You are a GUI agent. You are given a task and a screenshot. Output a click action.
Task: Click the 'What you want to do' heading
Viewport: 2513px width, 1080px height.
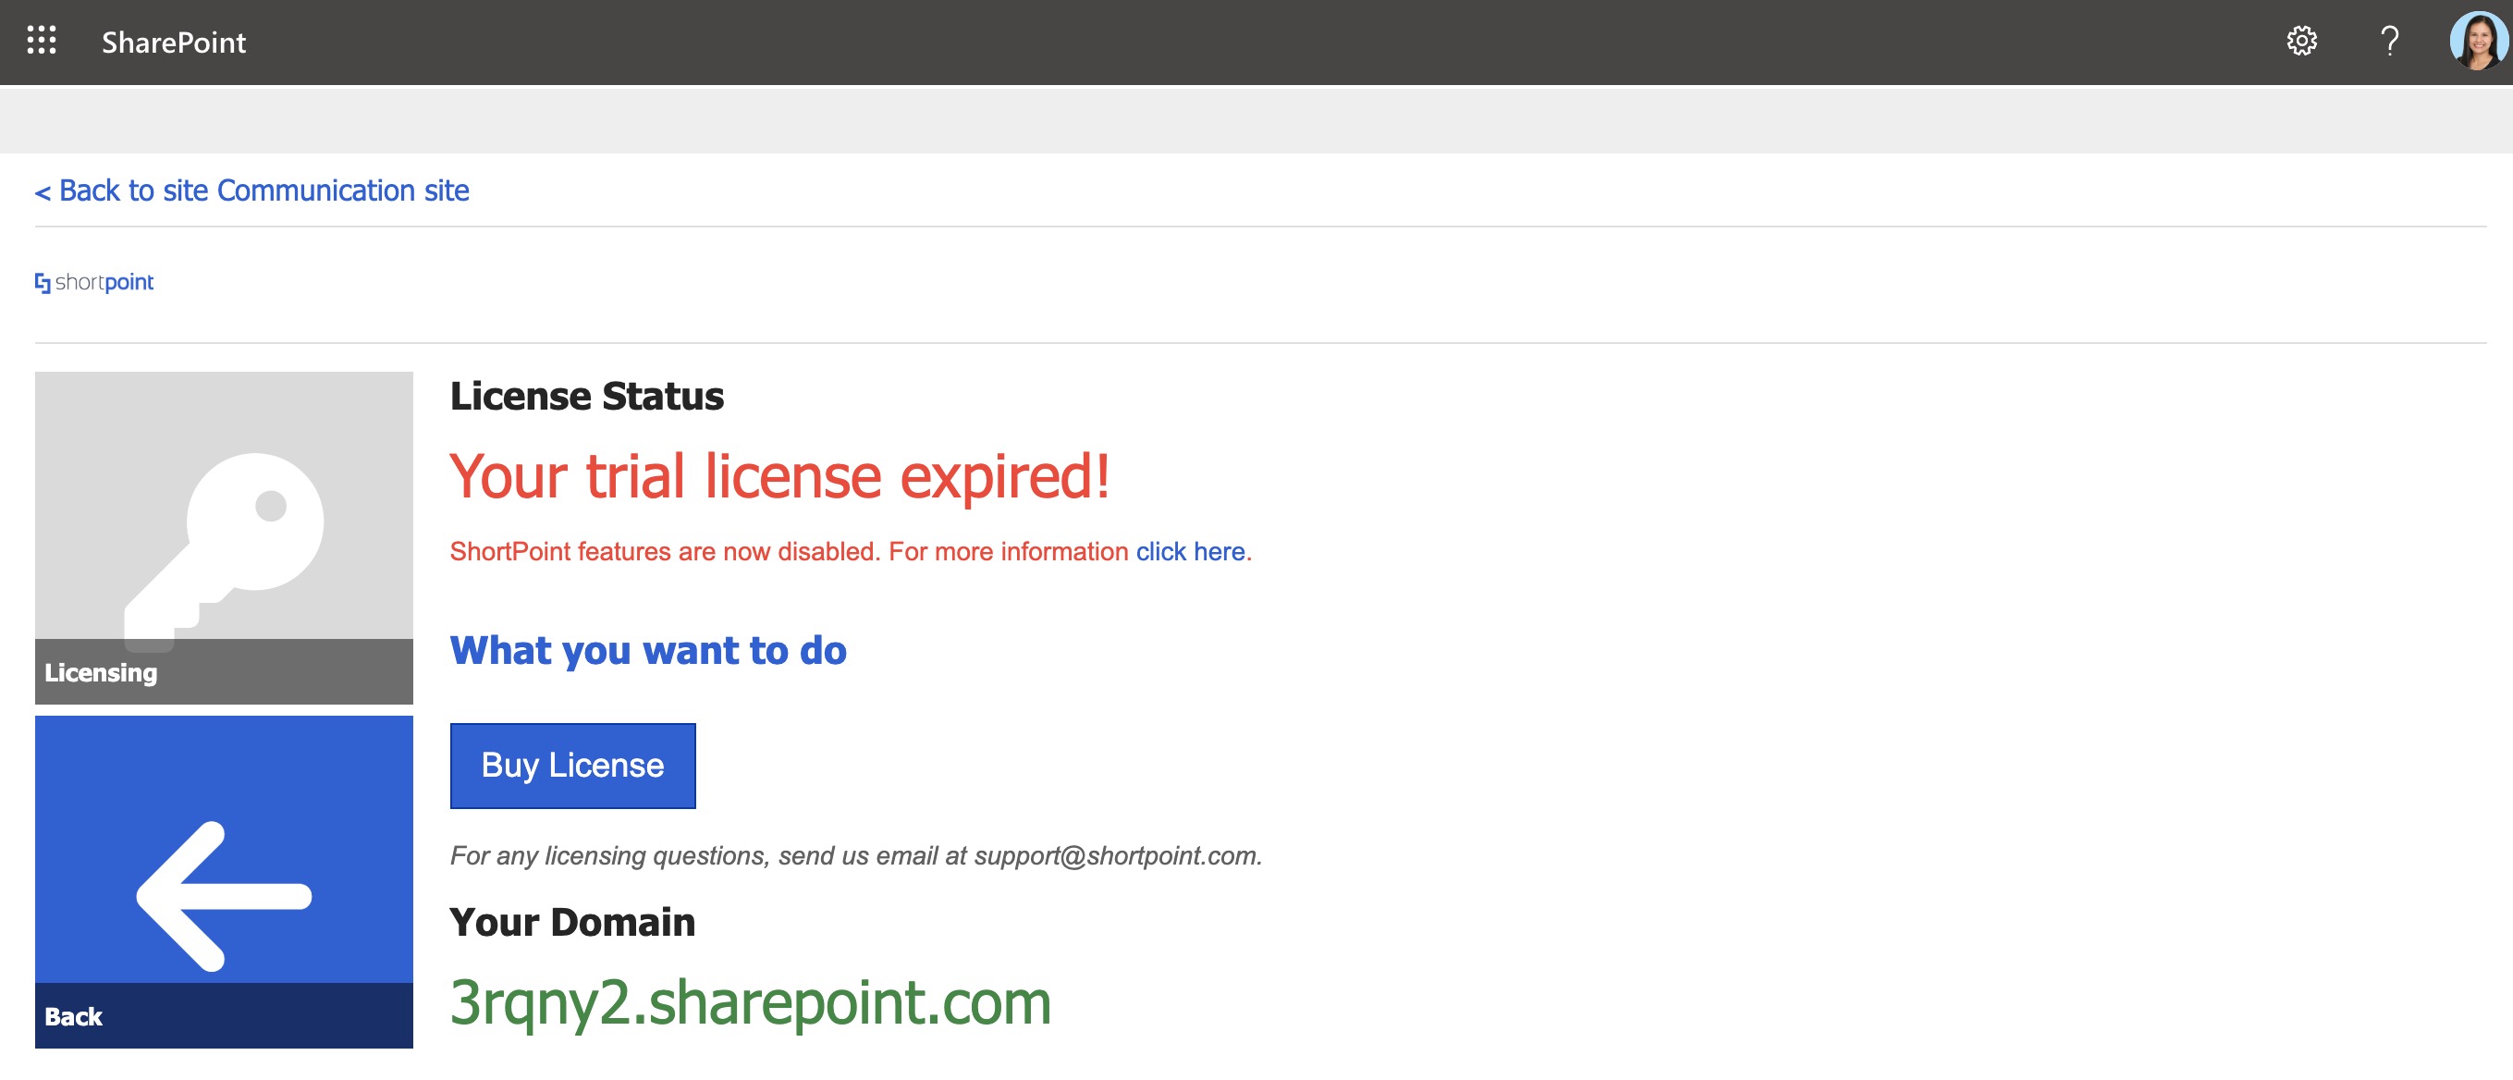point(647,650)
